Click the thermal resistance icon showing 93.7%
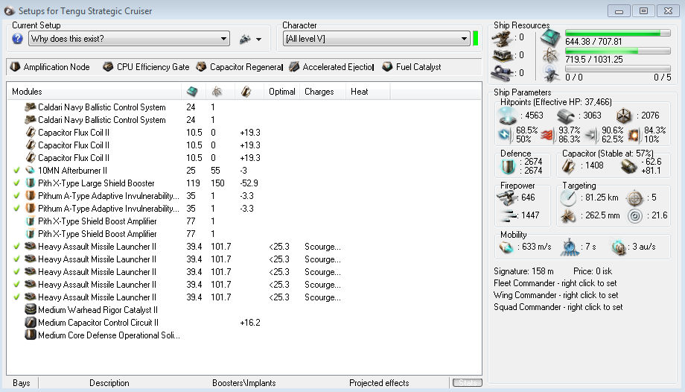The image size is (685, 392). [547, 135]
